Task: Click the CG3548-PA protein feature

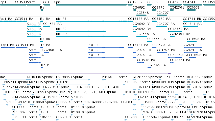Action: pos(140,63)
